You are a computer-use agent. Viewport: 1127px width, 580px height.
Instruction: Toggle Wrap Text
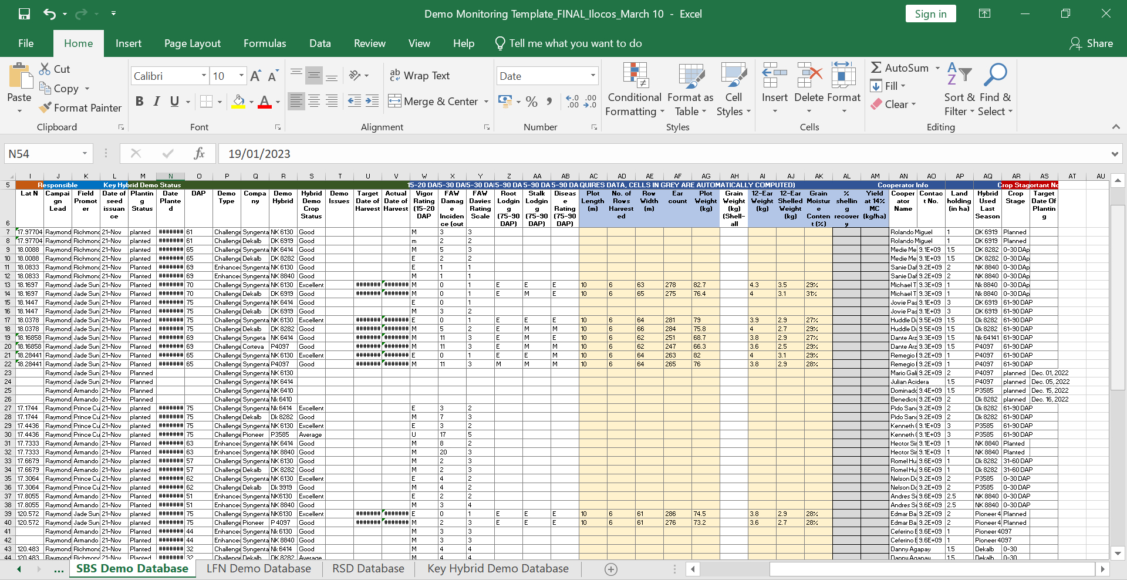(420, 76)
